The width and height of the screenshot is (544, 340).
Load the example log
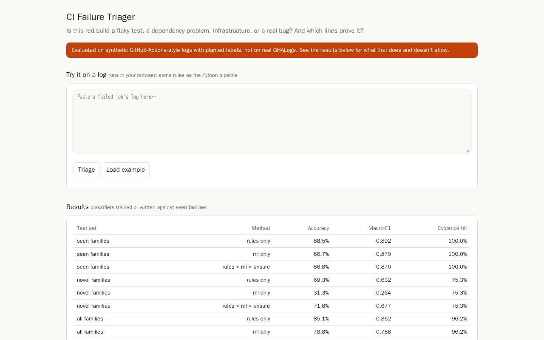[x=125, y=170]
